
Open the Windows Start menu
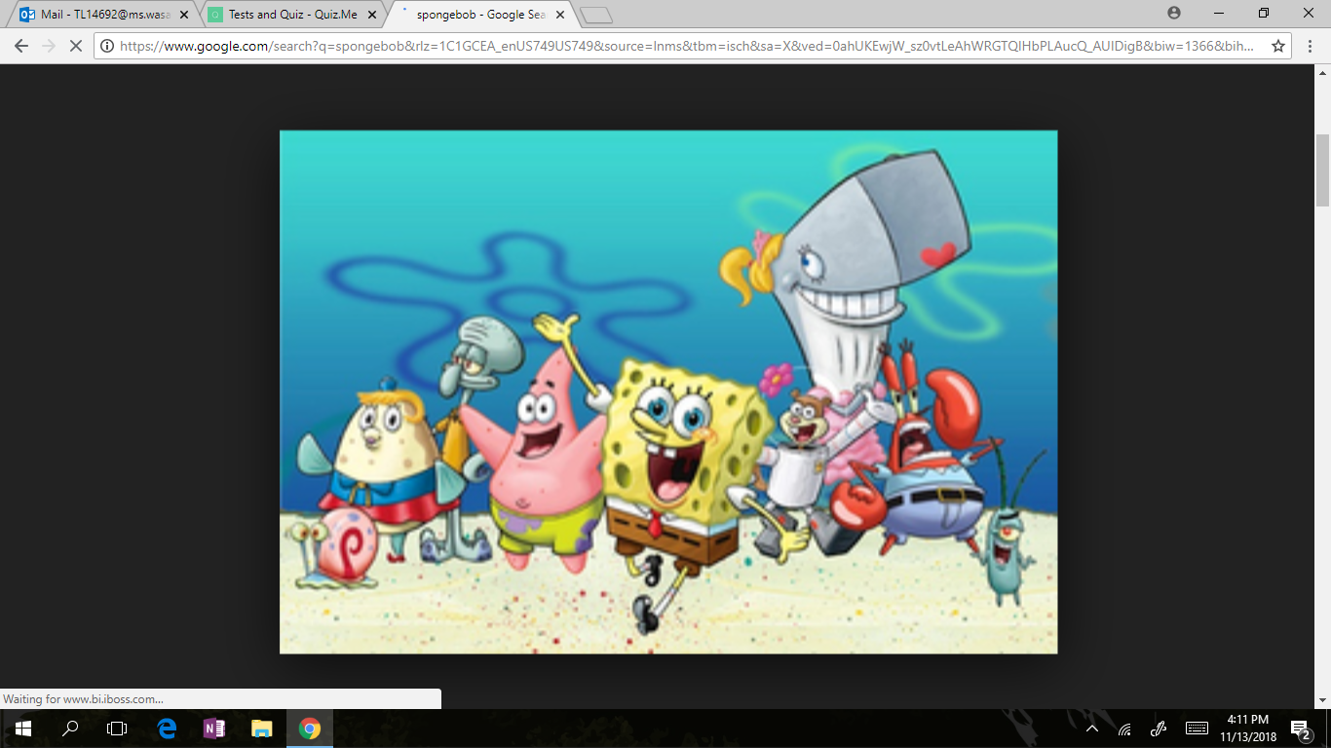[x=23, y=729]
